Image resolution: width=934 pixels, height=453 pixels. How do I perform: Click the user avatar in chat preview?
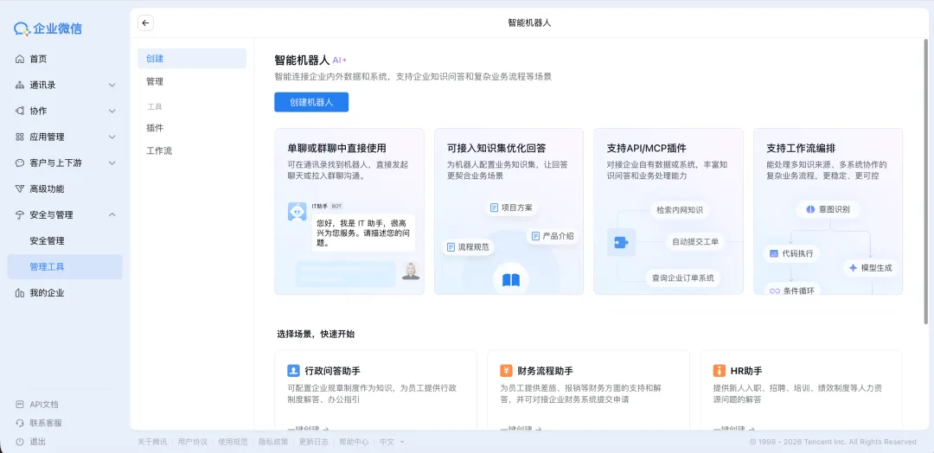point(411,271)
